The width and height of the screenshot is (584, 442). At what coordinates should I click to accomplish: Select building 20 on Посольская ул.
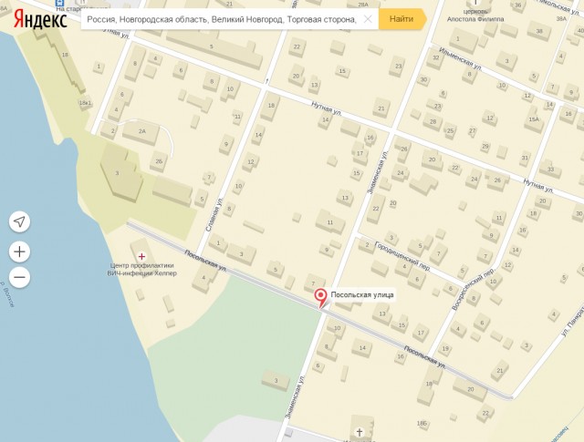pyautogui.click(x=471, y=389)
